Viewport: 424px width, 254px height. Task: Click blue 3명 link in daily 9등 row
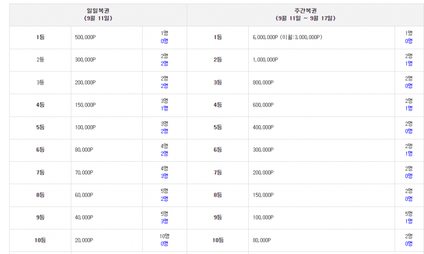165,221
